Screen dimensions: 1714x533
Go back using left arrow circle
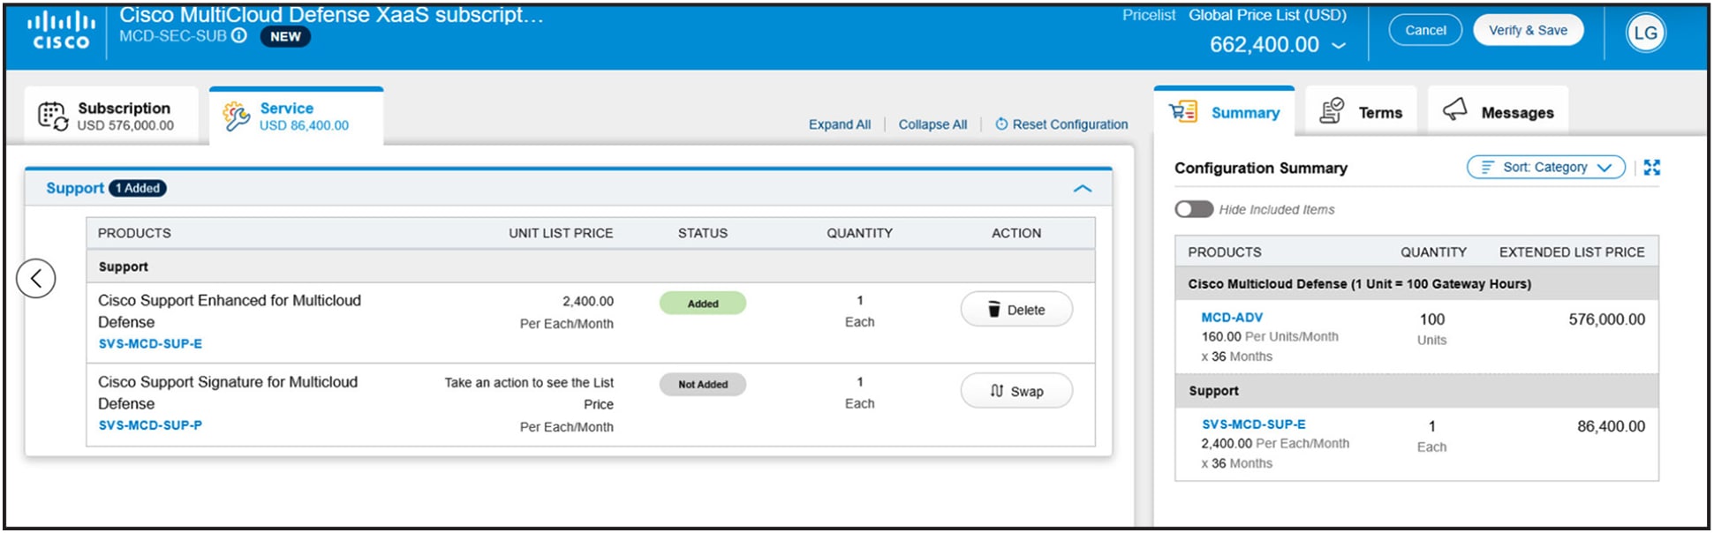36,279
